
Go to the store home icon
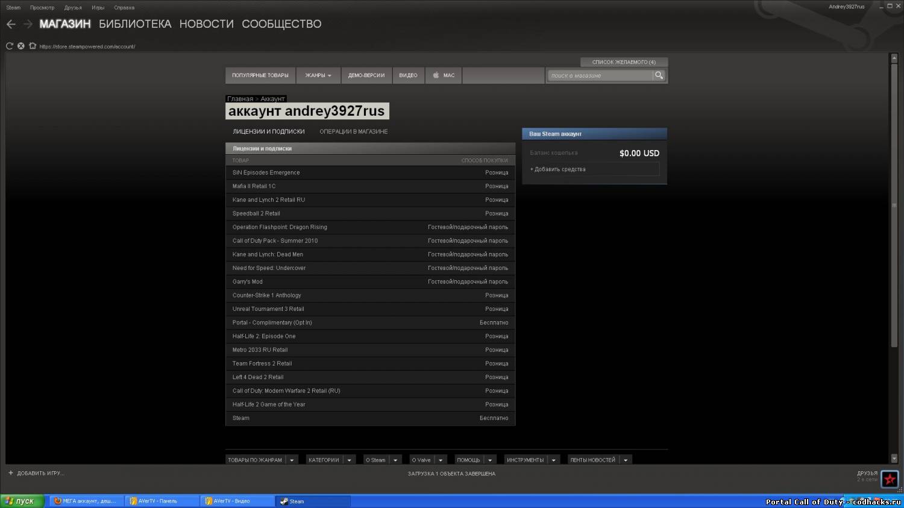pos(33,46)
